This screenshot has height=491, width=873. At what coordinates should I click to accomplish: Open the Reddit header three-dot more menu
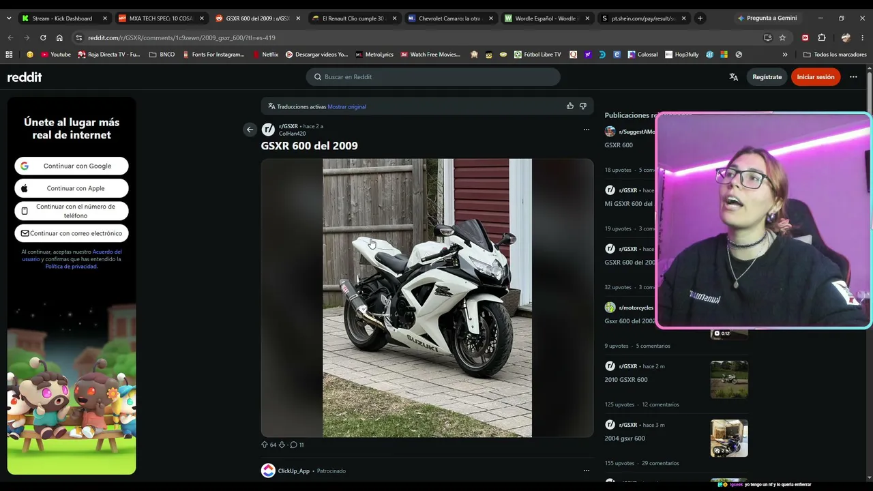point(853,77)
